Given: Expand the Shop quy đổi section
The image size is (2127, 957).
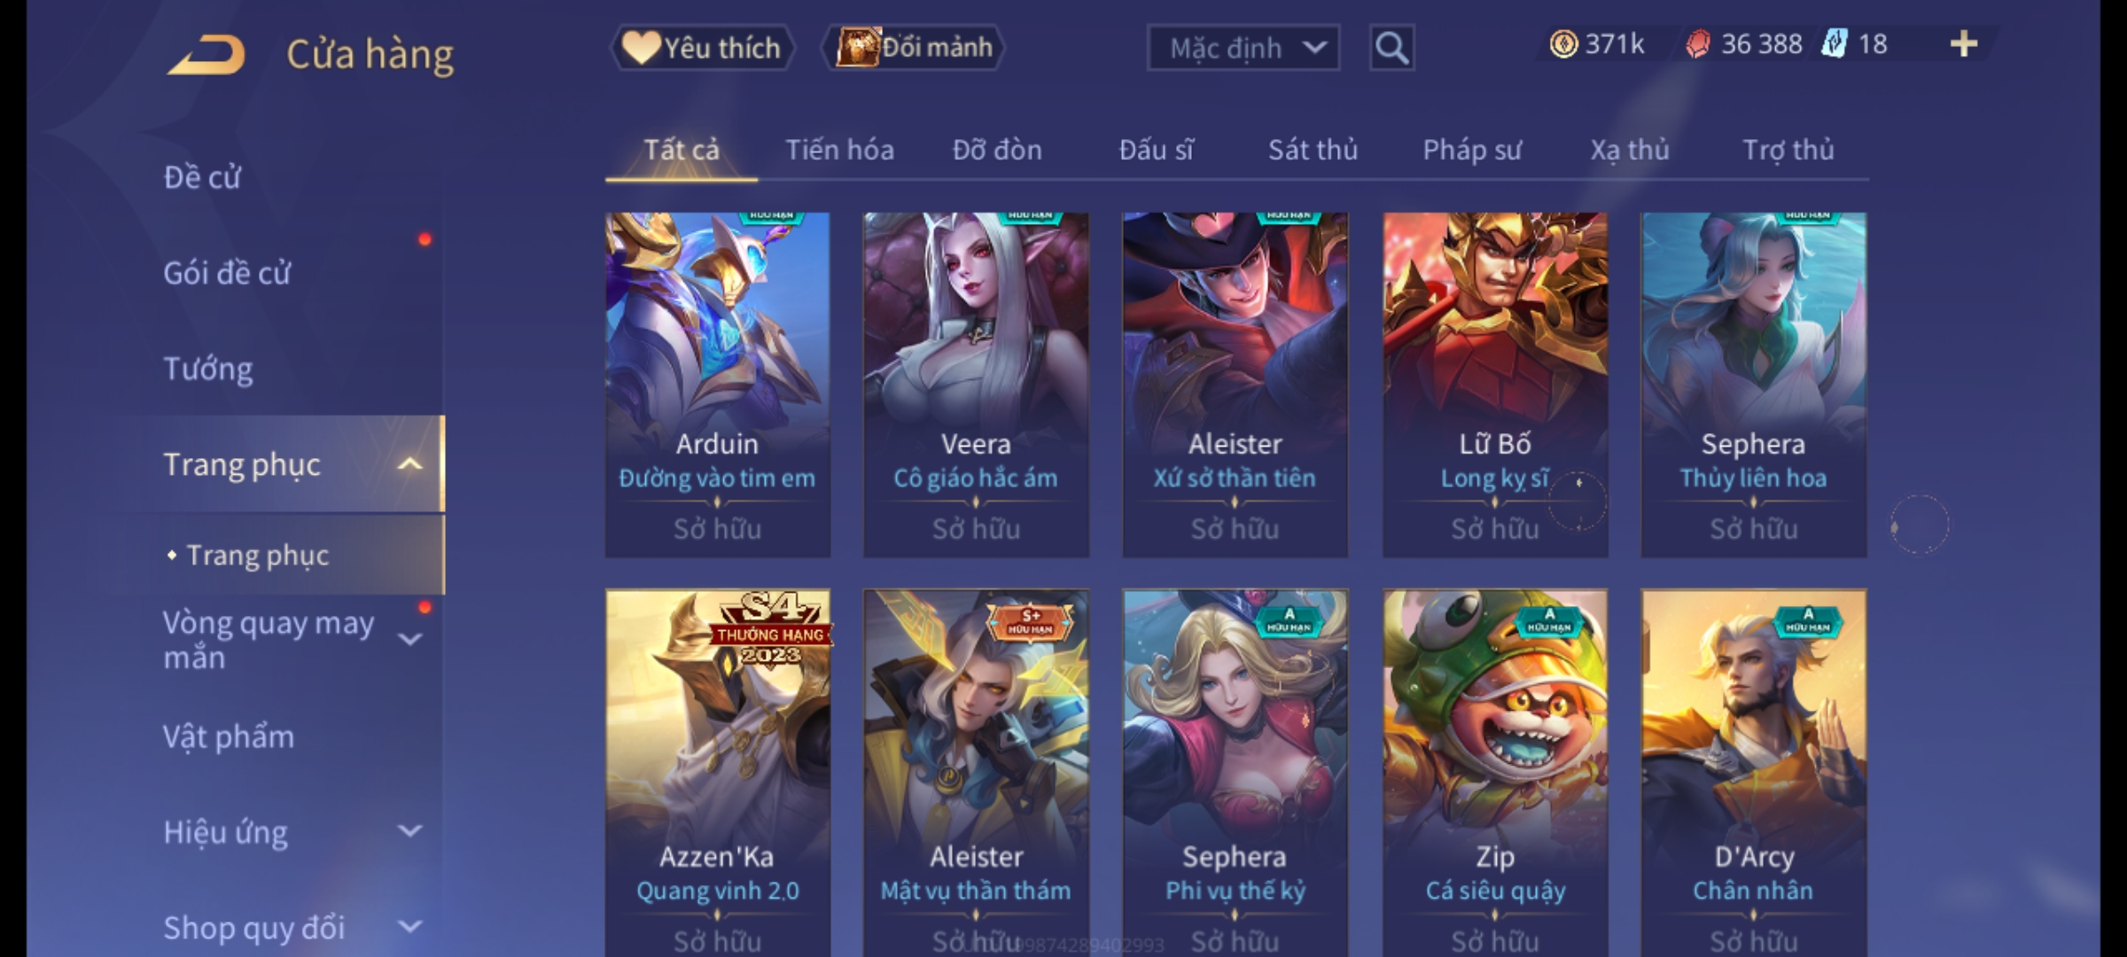Looking at the screenshot, I should click(x=409, y=927).
